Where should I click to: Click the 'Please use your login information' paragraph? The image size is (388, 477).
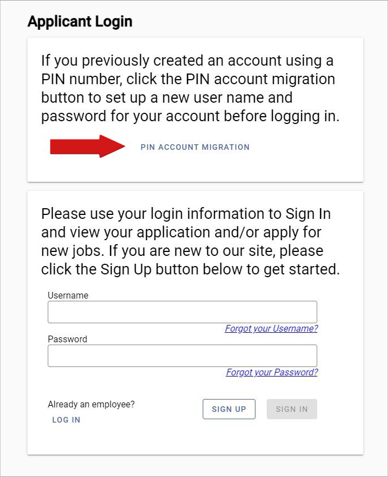click(190, 241)
